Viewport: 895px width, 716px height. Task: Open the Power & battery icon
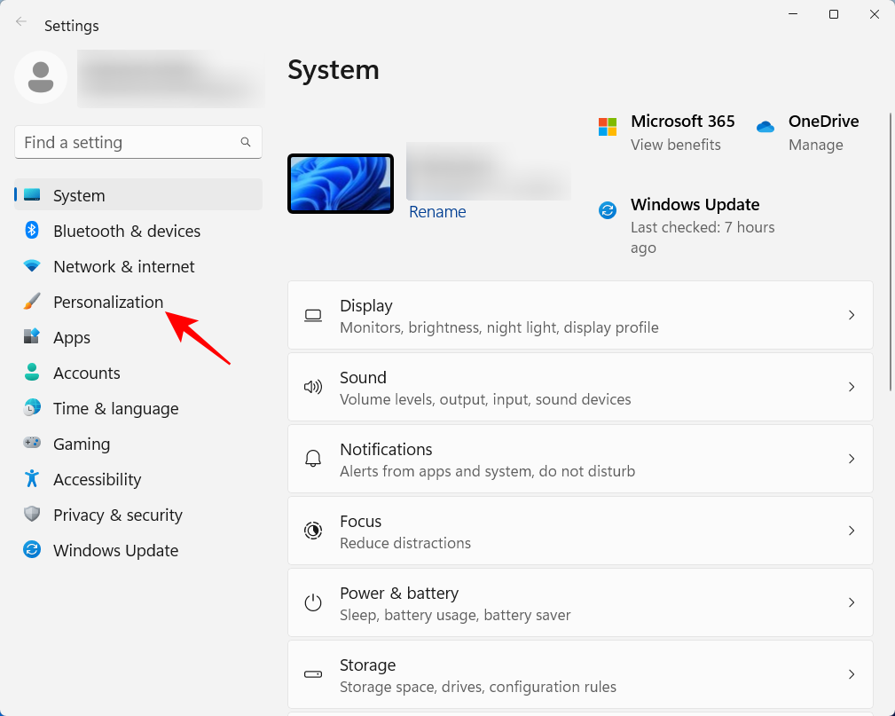[x=312, y=602]
